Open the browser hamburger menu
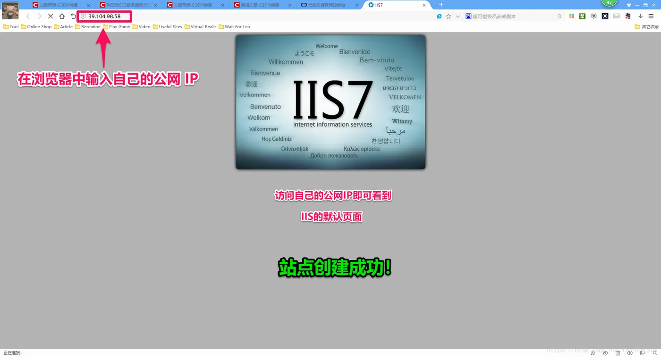The image size is (661, 357). [x=651, y=16]
